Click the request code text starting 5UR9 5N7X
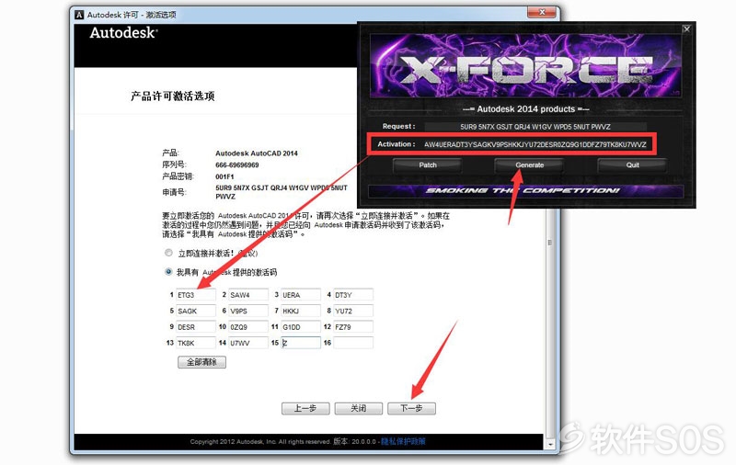This screenshot has width=736, height=465. (282, 192)
